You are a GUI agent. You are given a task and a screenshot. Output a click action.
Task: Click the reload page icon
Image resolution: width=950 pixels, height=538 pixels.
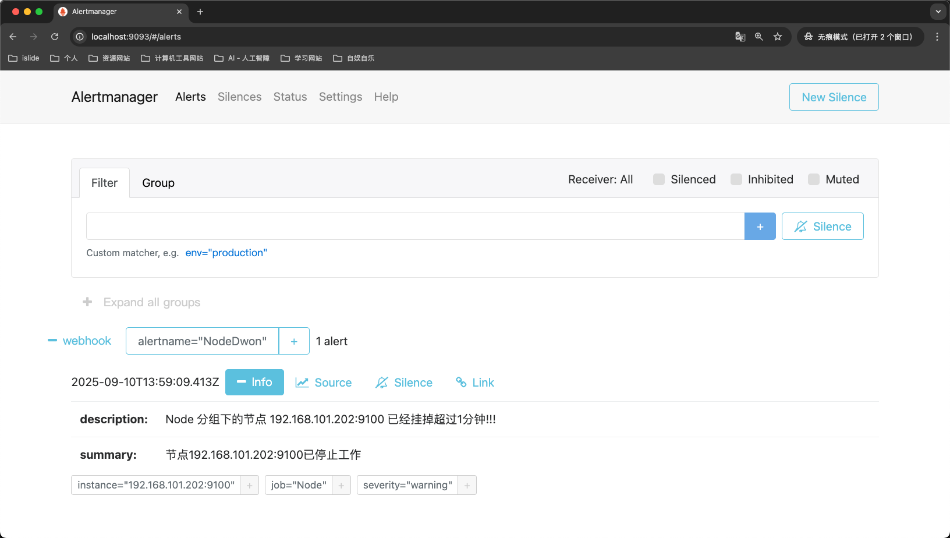point(54,36)
